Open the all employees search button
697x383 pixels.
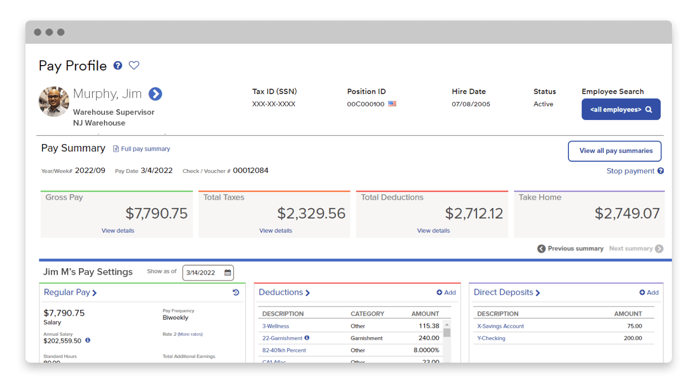click(x=621, y=109)
